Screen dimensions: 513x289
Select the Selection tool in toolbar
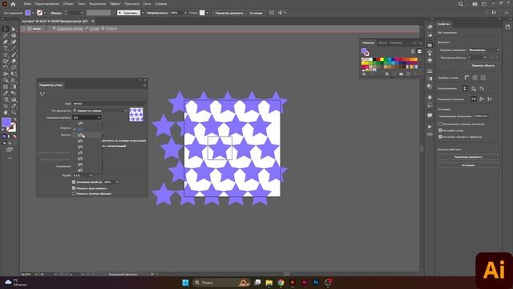point(6,29)
